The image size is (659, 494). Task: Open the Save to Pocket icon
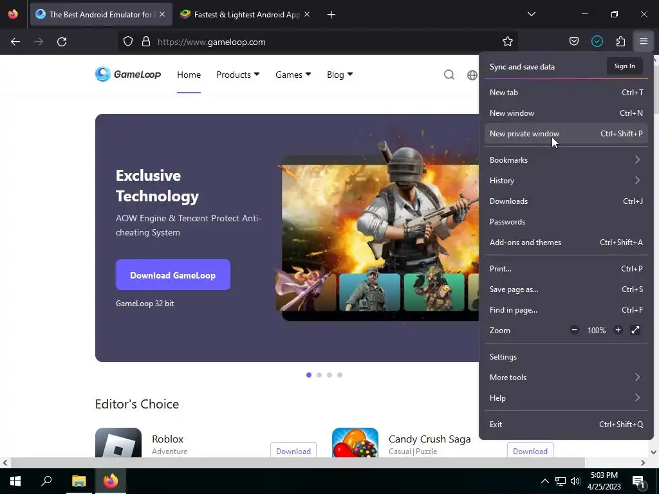[x=573, y=41]
